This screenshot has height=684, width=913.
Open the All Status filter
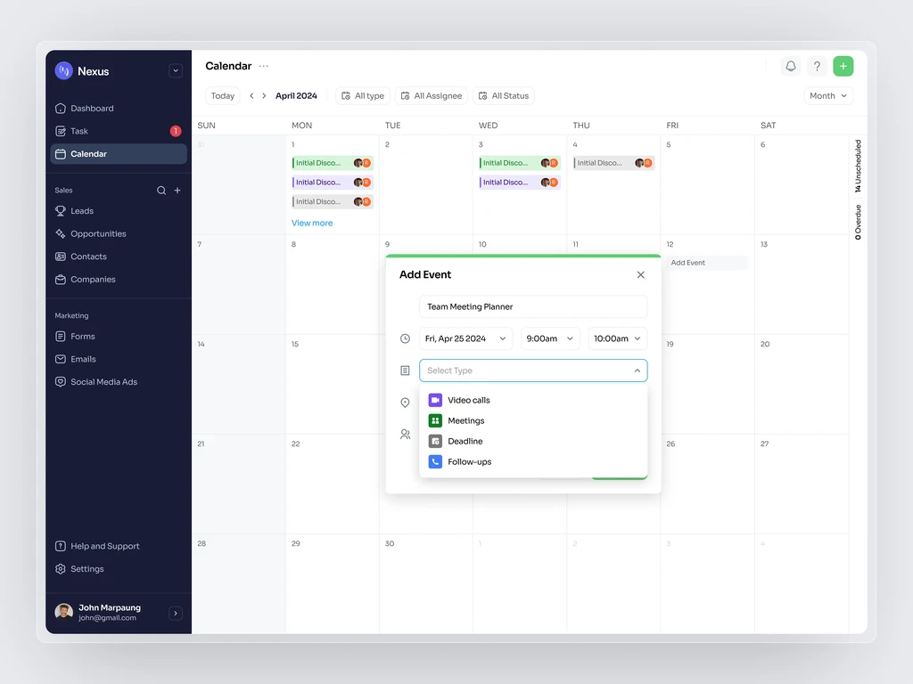click(x=505, y=96)
